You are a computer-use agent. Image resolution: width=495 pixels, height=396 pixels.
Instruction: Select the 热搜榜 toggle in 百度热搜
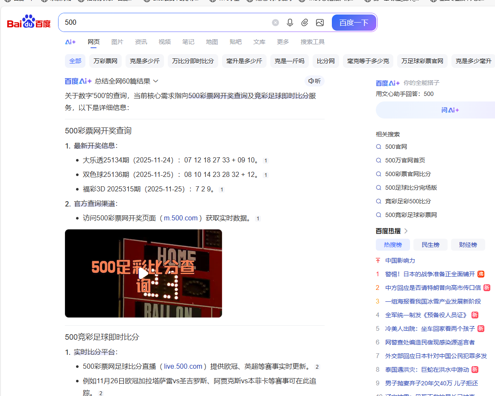click(x=392, y=244)
